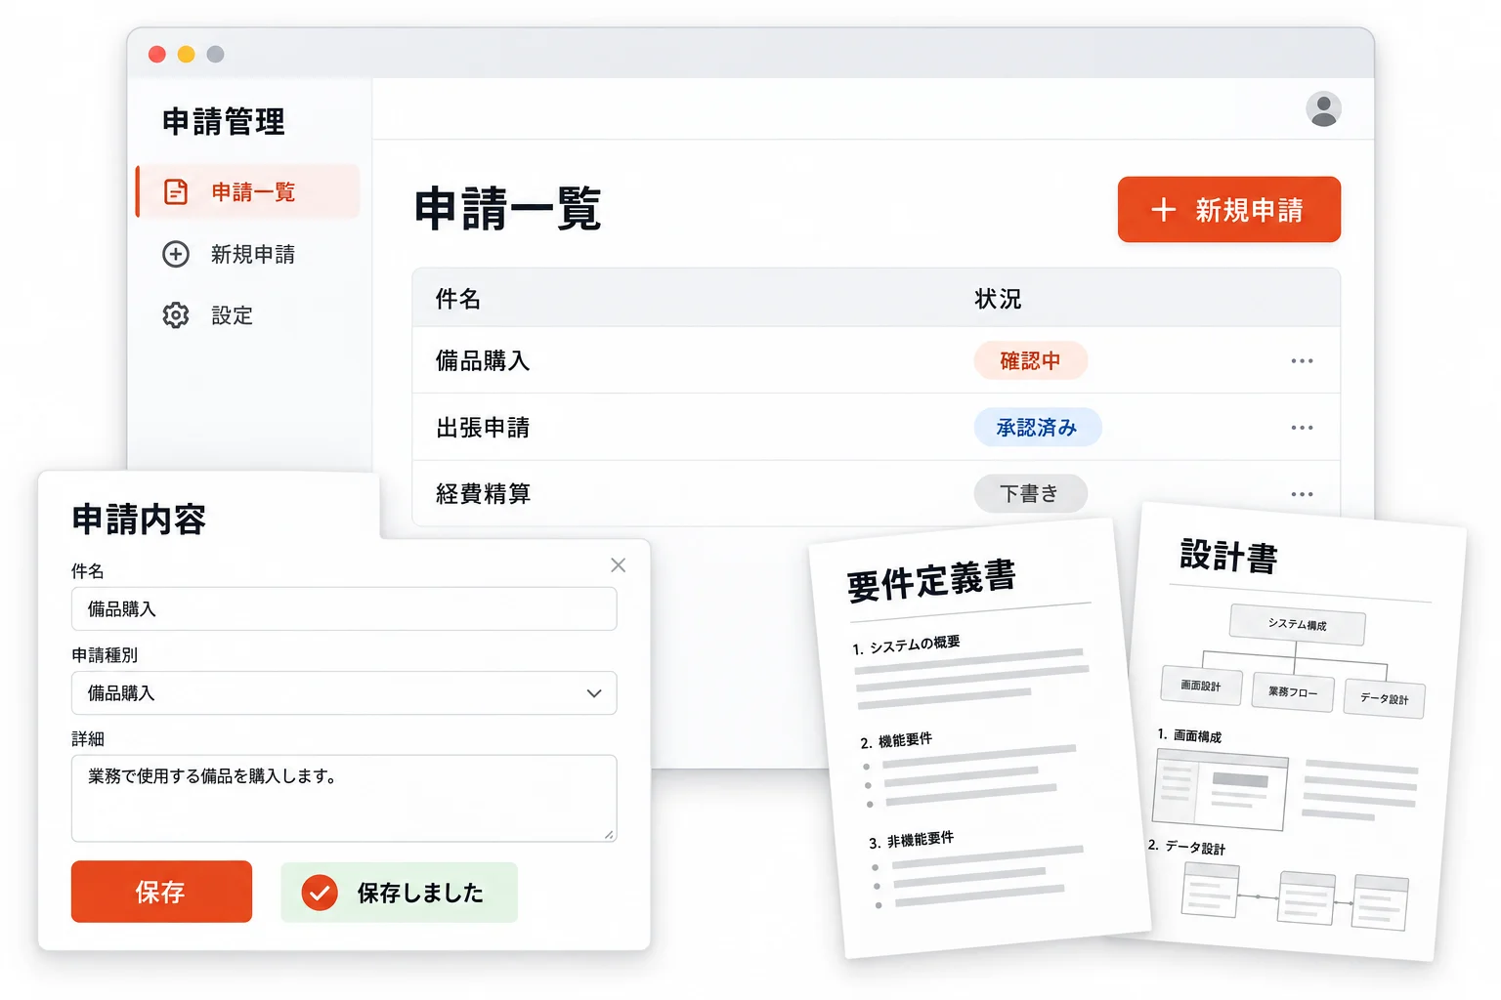Click the 詳細 text area
This screenshot has width=1501, height=1000.
[344, 798]
